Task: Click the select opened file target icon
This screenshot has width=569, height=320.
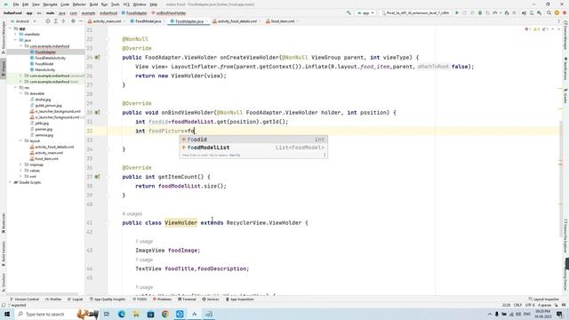Action: click(x=47, y=21)
